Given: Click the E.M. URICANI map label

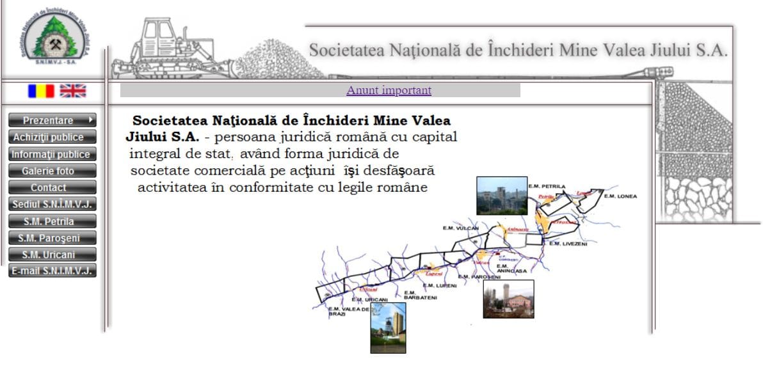Looking at the screenshot, I should 370,300.
